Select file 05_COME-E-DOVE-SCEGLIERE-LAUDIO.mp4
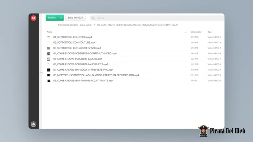The height and width of the screenshot is (142, 253). tap(78, 59)
